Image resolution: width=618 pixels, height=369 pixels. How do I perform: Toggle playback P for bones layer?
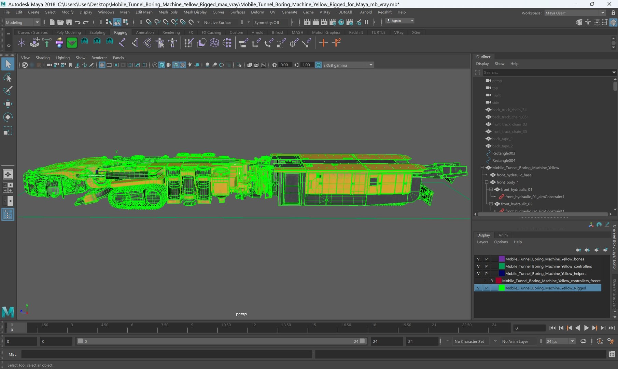click(486, 259)
